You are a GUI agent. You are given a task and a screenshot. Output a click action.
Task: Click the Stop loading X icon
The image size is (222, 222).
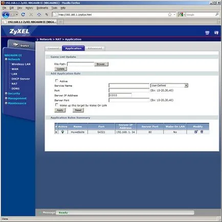pos(31,15)
